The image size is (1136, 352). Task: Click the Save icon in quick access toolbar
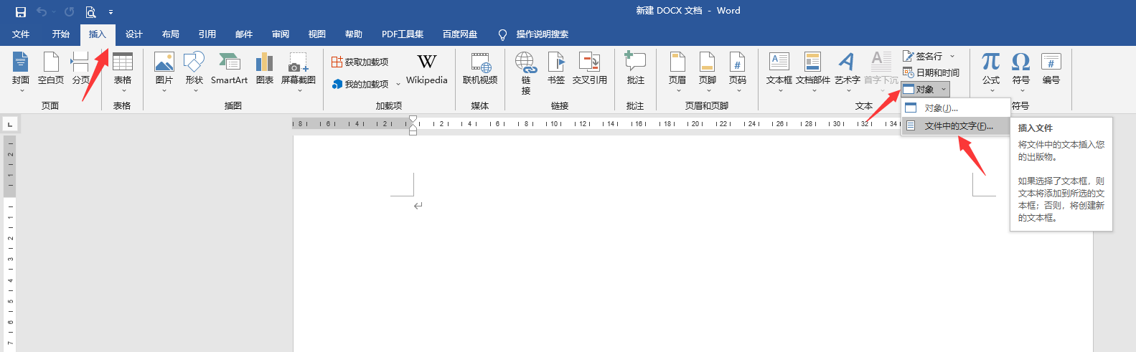(21, 11)
